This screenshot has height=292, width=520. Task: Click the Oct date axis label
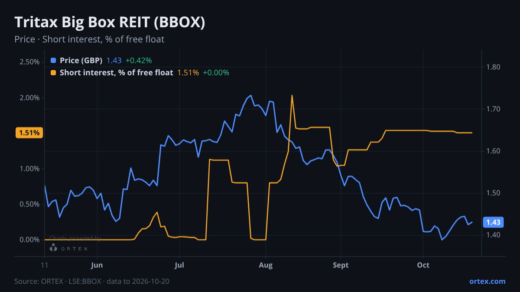(423, 265)
